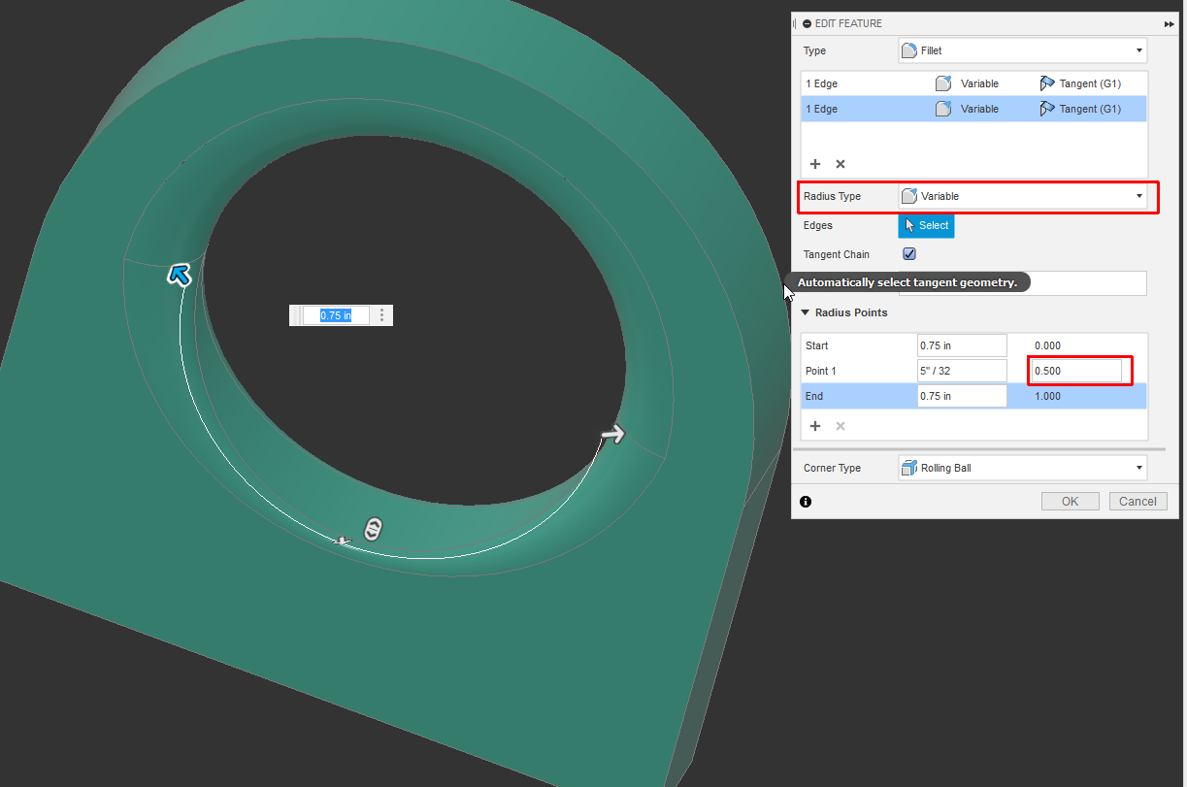Screen dimensions: 1187x787
Task: Click the white radius arrow handle on the model
Action: (x=611, y=436)
